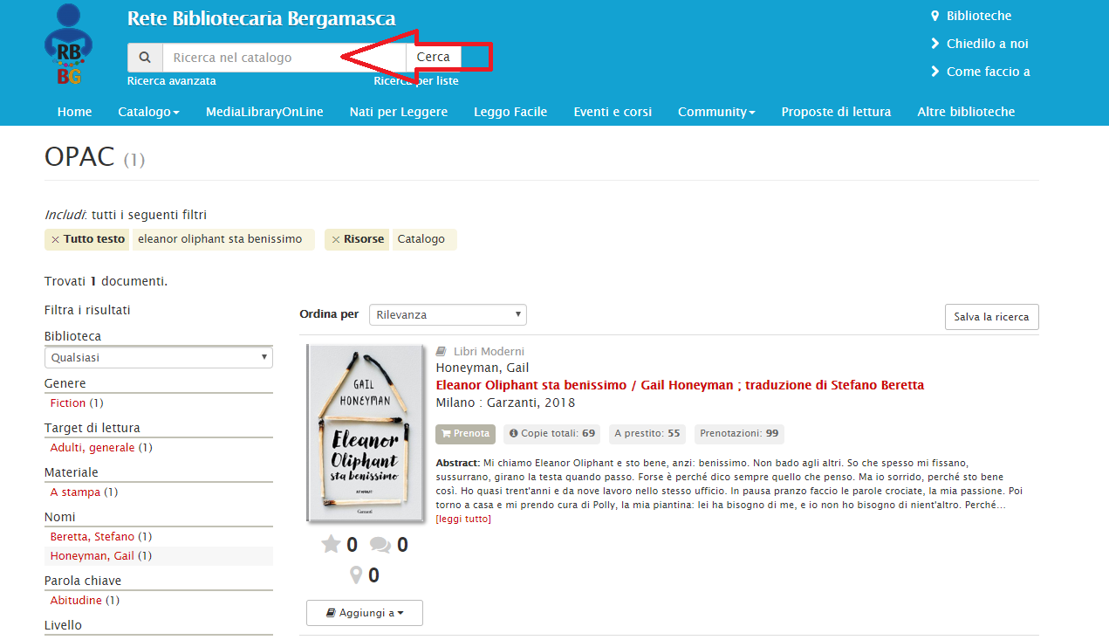Click the map pin location icon under cover
1109x640 pixels.
point(355,575)
